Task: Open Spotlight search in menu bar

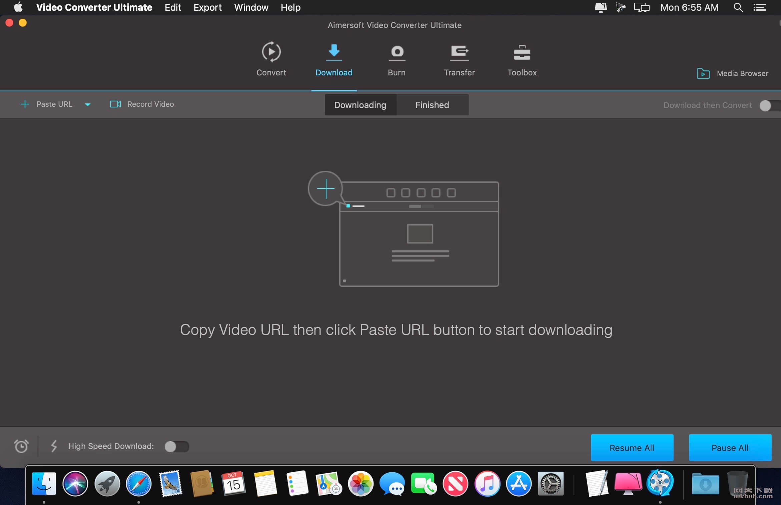Action: coord(738,7)
